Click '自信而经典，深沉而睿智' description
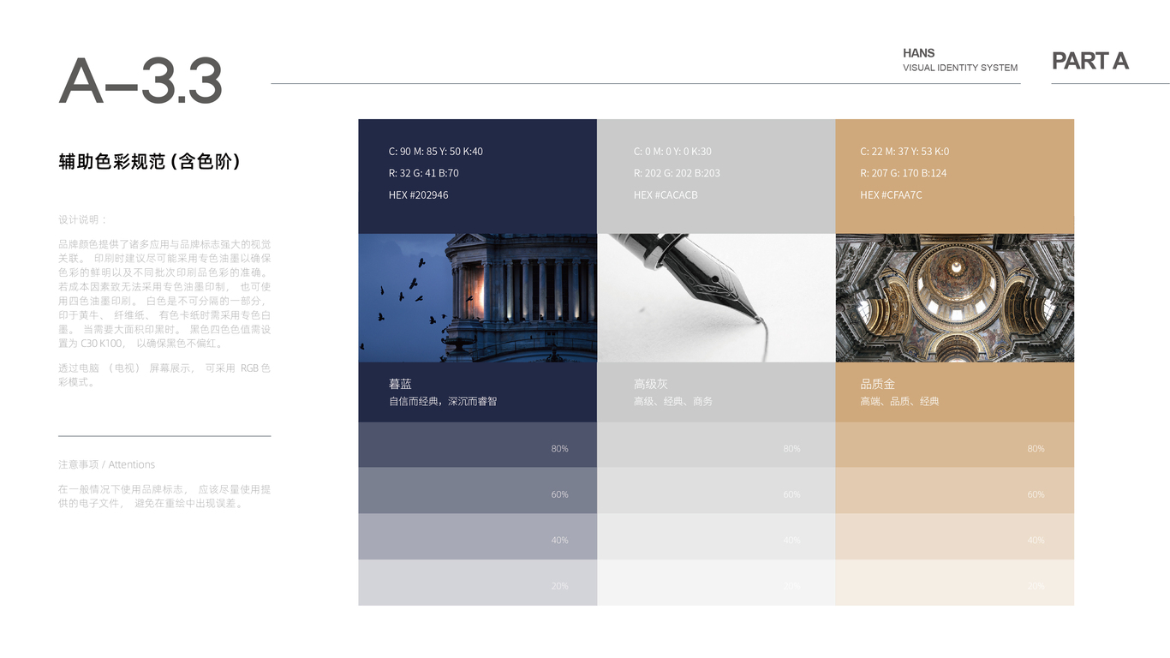Viewport: 1170px width, 658px height. (443, 402)
